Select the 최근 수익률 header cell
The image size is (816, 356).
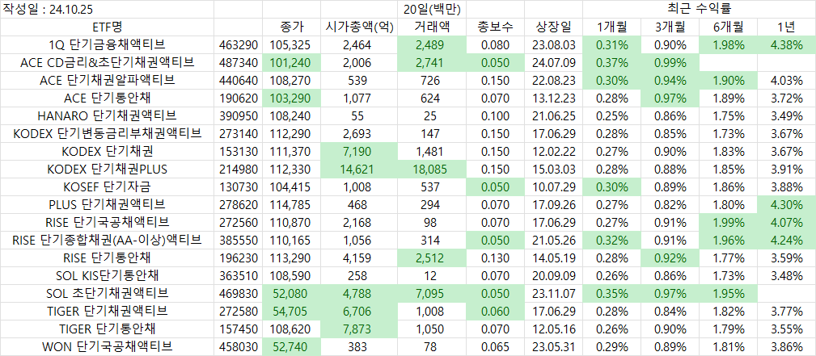(699, 9)
